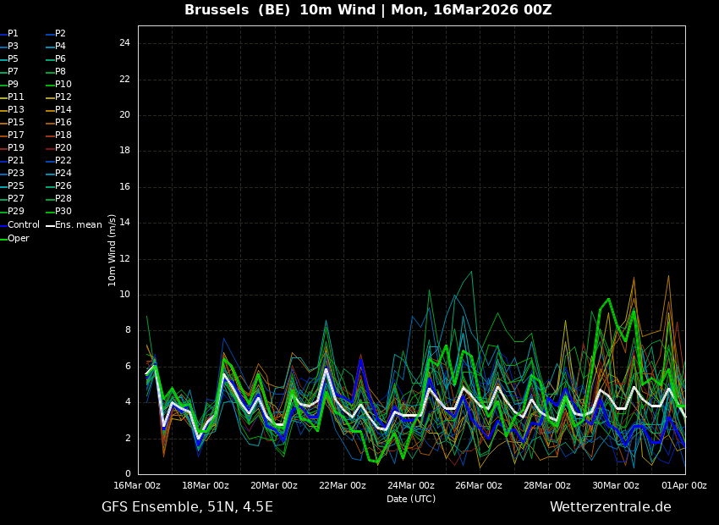Select the P22 legend entry
Viewport: 719px width, 525px height.
point(63,161)
